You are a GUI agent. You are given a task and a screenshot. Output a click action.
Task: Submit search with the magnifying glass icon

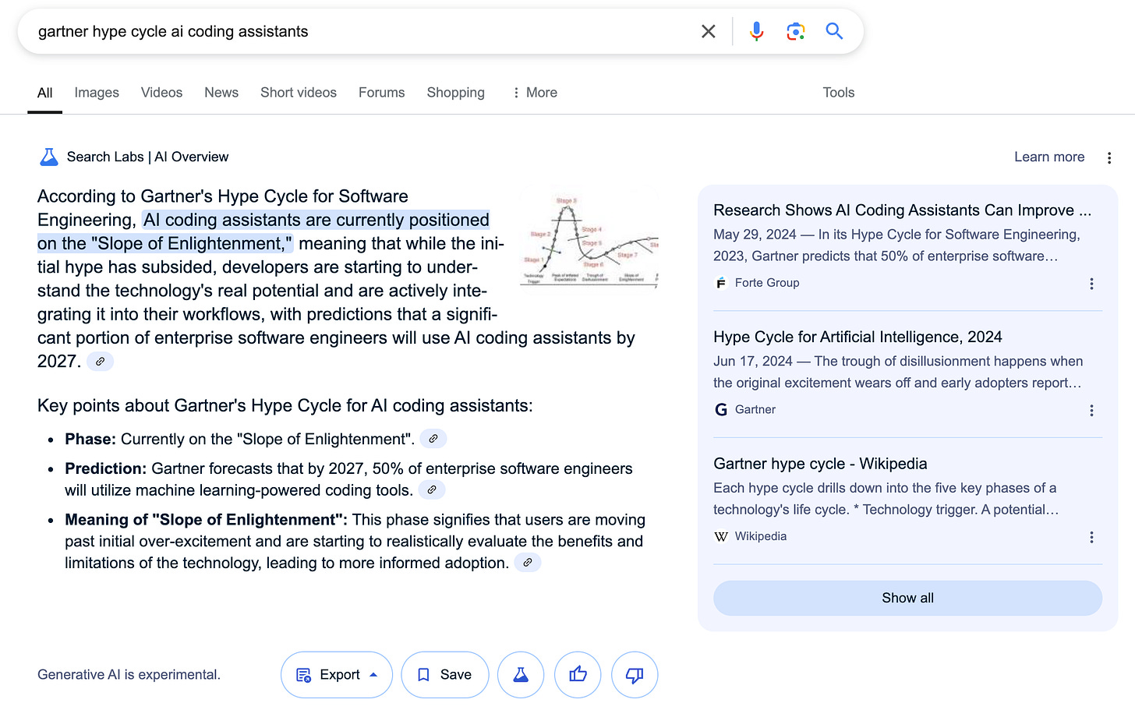[x=834, y=31]
